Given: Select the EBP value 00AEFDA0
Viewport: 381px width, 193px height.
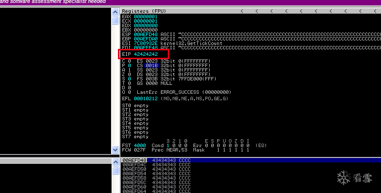Looking at the screenshot, I should click(x=146, y=39).
